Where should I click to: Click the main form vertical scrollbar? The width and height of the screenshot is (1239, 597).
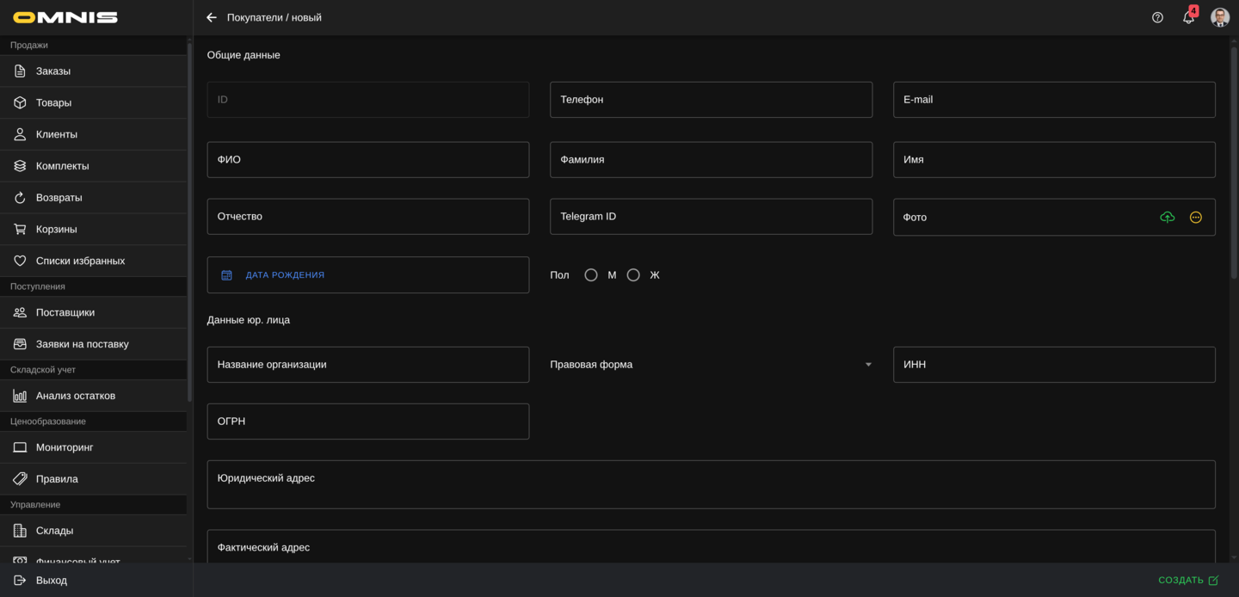tap(1233, 163)
